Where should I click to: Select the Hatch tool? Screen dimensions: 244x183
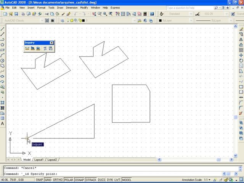point(2,103)
